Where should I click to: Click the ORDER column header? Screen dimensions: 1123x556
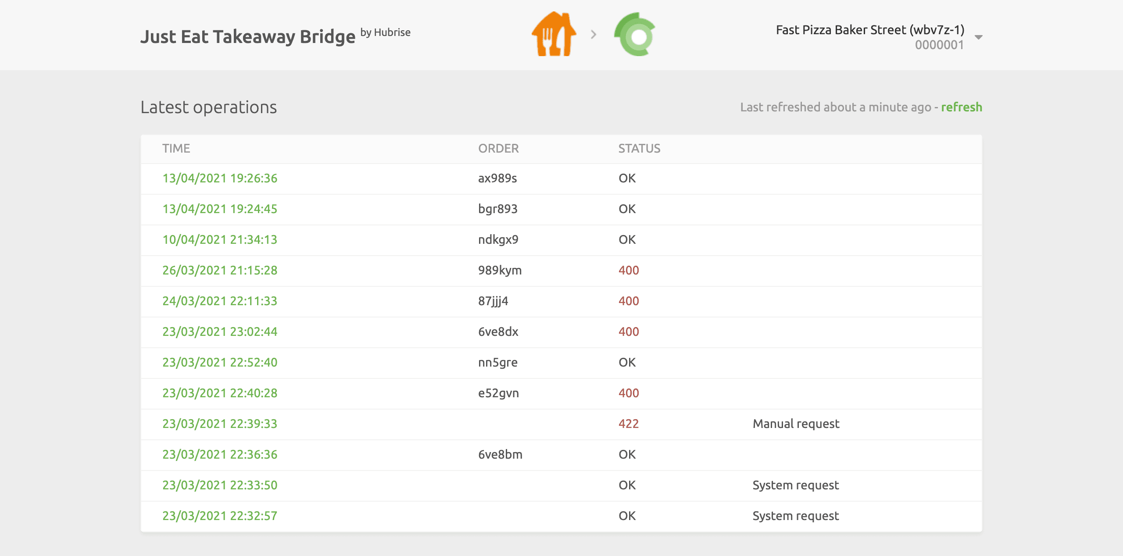[498, 148]
